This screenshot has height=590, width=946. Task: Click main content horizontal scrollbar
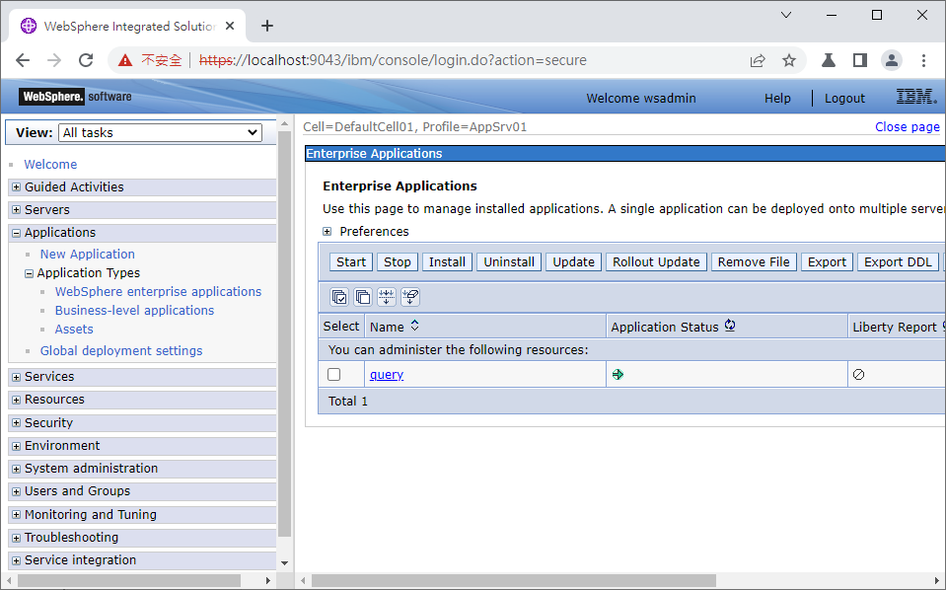pos(513,580)
